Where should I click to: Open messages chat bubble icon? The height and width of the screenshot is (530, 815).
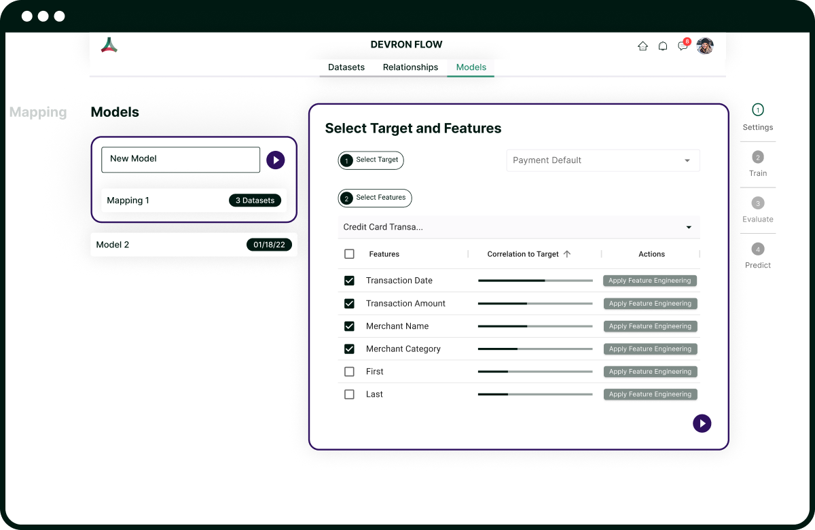point(683,46)
